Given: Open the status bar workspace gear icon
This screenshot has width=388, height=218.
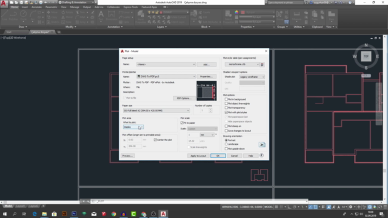Looking at the screenshot, I should click(350, 207).
